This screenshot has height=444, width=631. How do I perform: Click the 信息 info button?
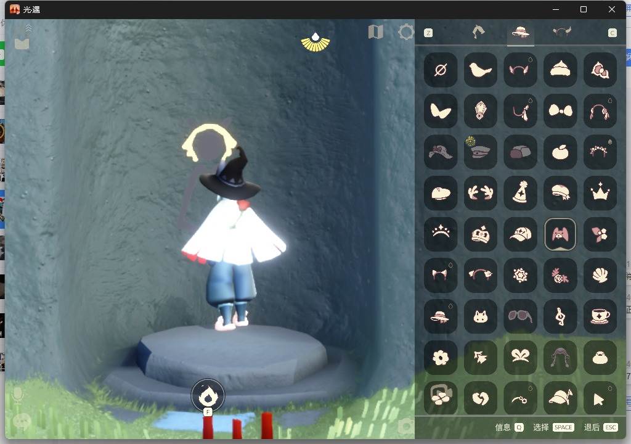(509, 427)
